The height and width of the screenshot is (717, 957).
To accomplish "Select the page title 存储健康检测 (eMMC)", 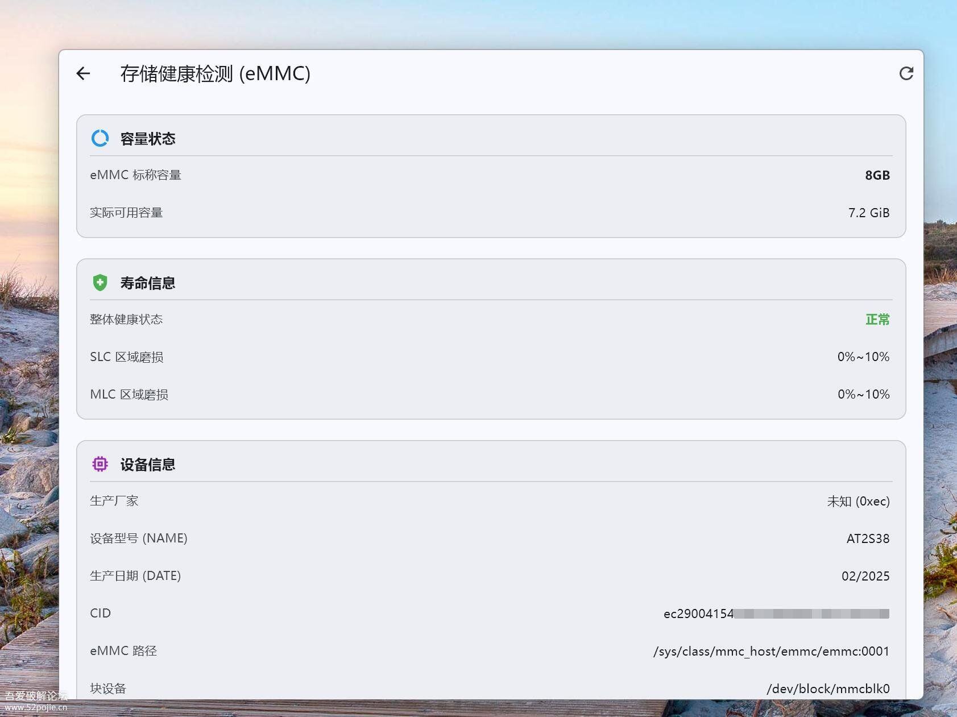I will [216, 74].
